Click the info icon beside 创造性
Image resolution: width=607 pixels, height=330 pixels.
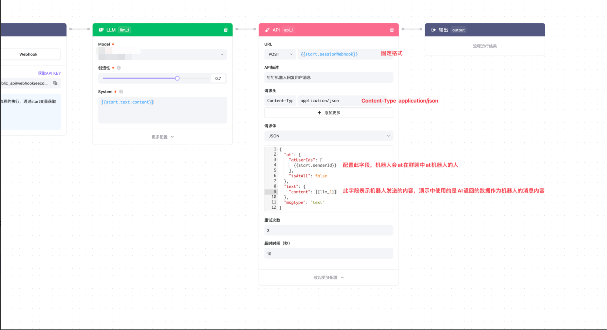point(119,68)
